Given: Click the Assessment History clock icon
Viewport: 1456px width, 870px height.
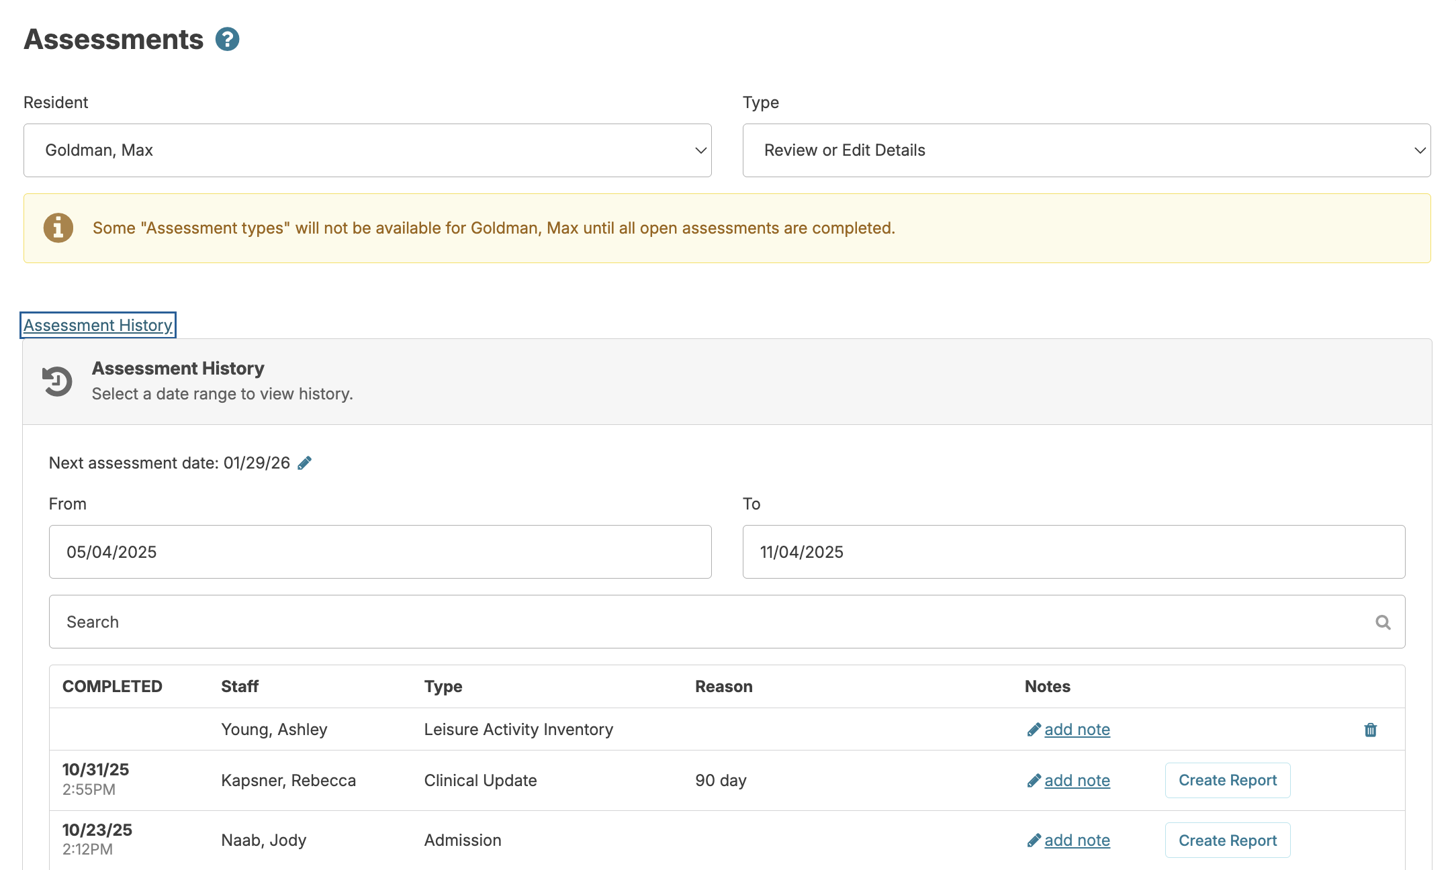Looking at the screenshot, I should pyautogui.click(x=58, y=381).
